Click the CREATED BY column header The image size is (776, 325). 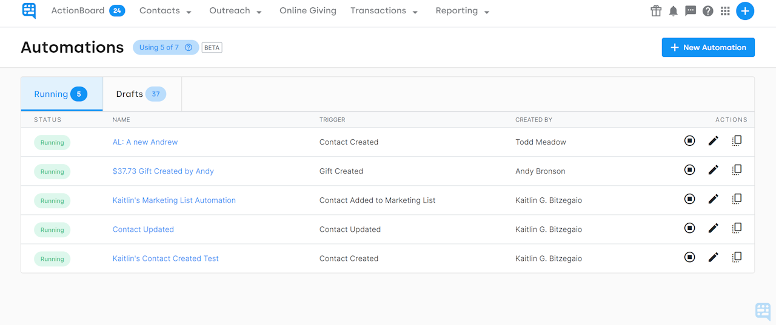click(533, 120)
